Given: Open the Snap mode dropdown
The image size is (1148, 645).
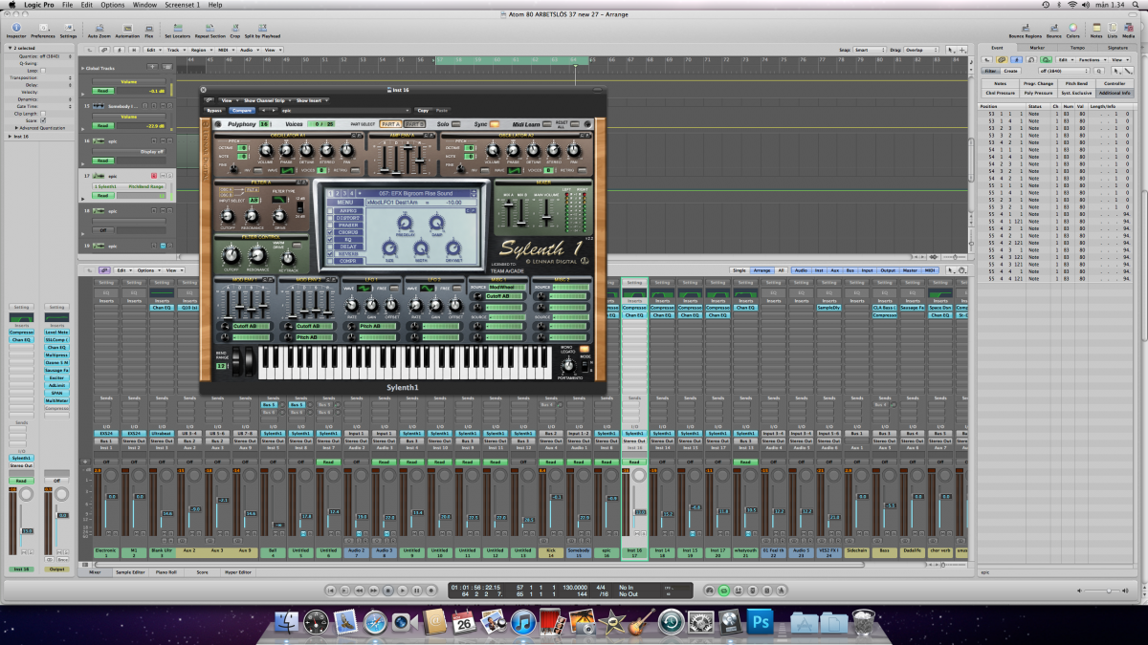Looking at the screenshot, I should point(872,50).
